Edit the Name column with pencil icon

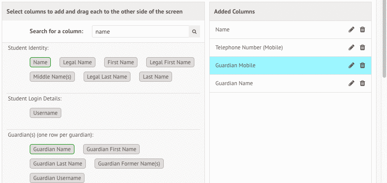(x=351, y=30)
